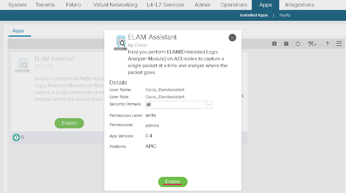Click the help question mark icon
The image size is (346, 193).
pyautogui.click(x=328, y=44)
